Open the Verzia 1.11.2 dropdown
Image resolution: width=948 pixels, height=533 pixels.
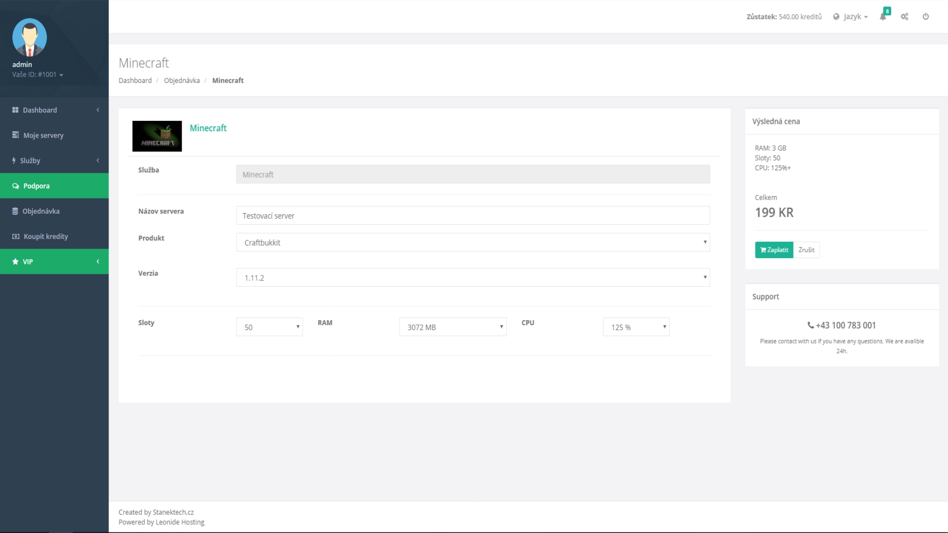pos(473,277)
